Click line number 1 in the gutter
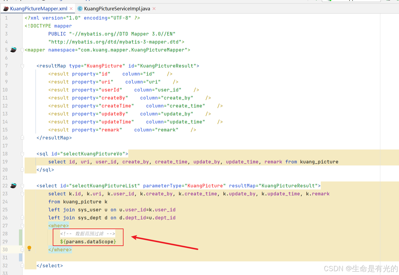This screenshot has width=399, height=275. 6,18
